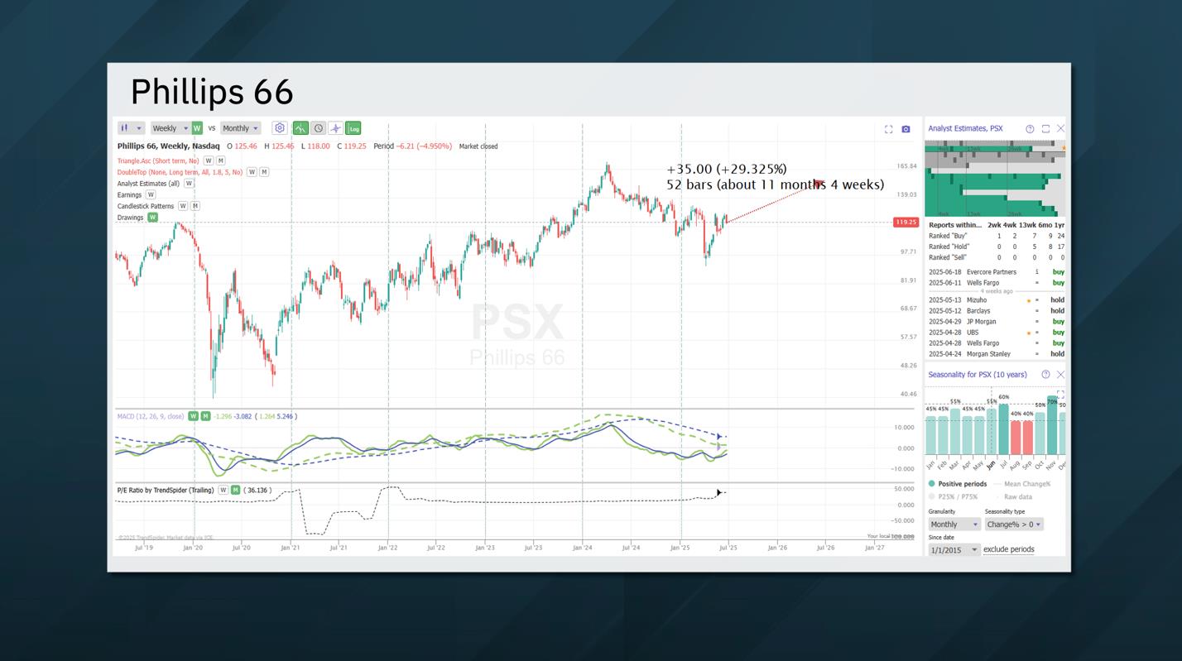The width and height of the screenshot is (1182, 661).
Task: Toggle Mean Change% legend item
Action: [1022, 484]
